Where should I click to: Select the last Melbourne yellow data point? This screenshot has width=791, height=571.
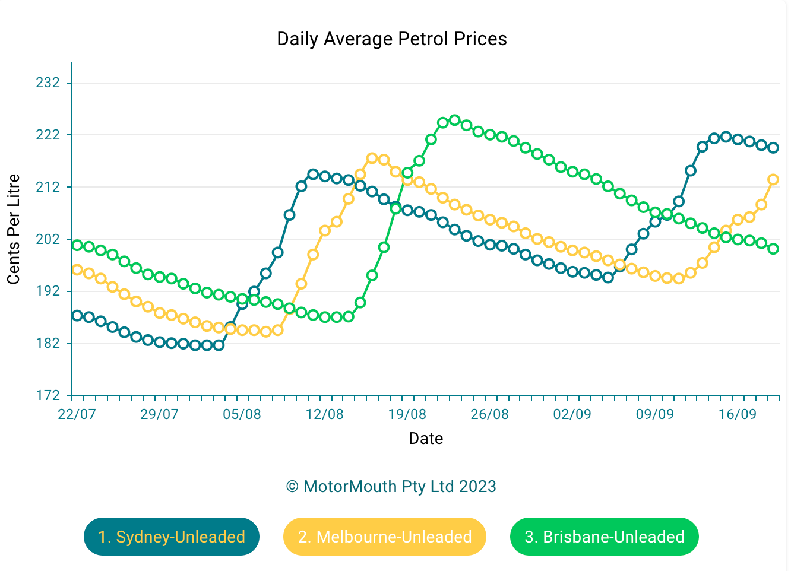(x=773, y=179)
